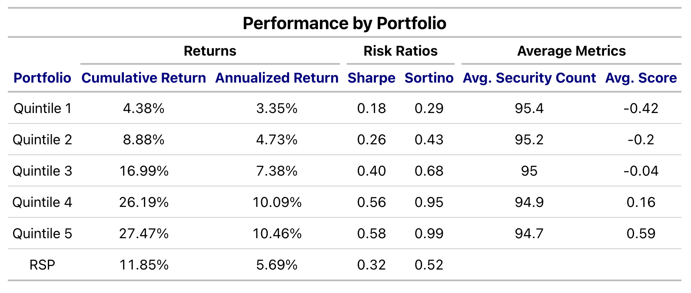This screenshot has height=293, width=691.
Task: Click Quintile 2 annualized return 4.73%
Action: 277,140
